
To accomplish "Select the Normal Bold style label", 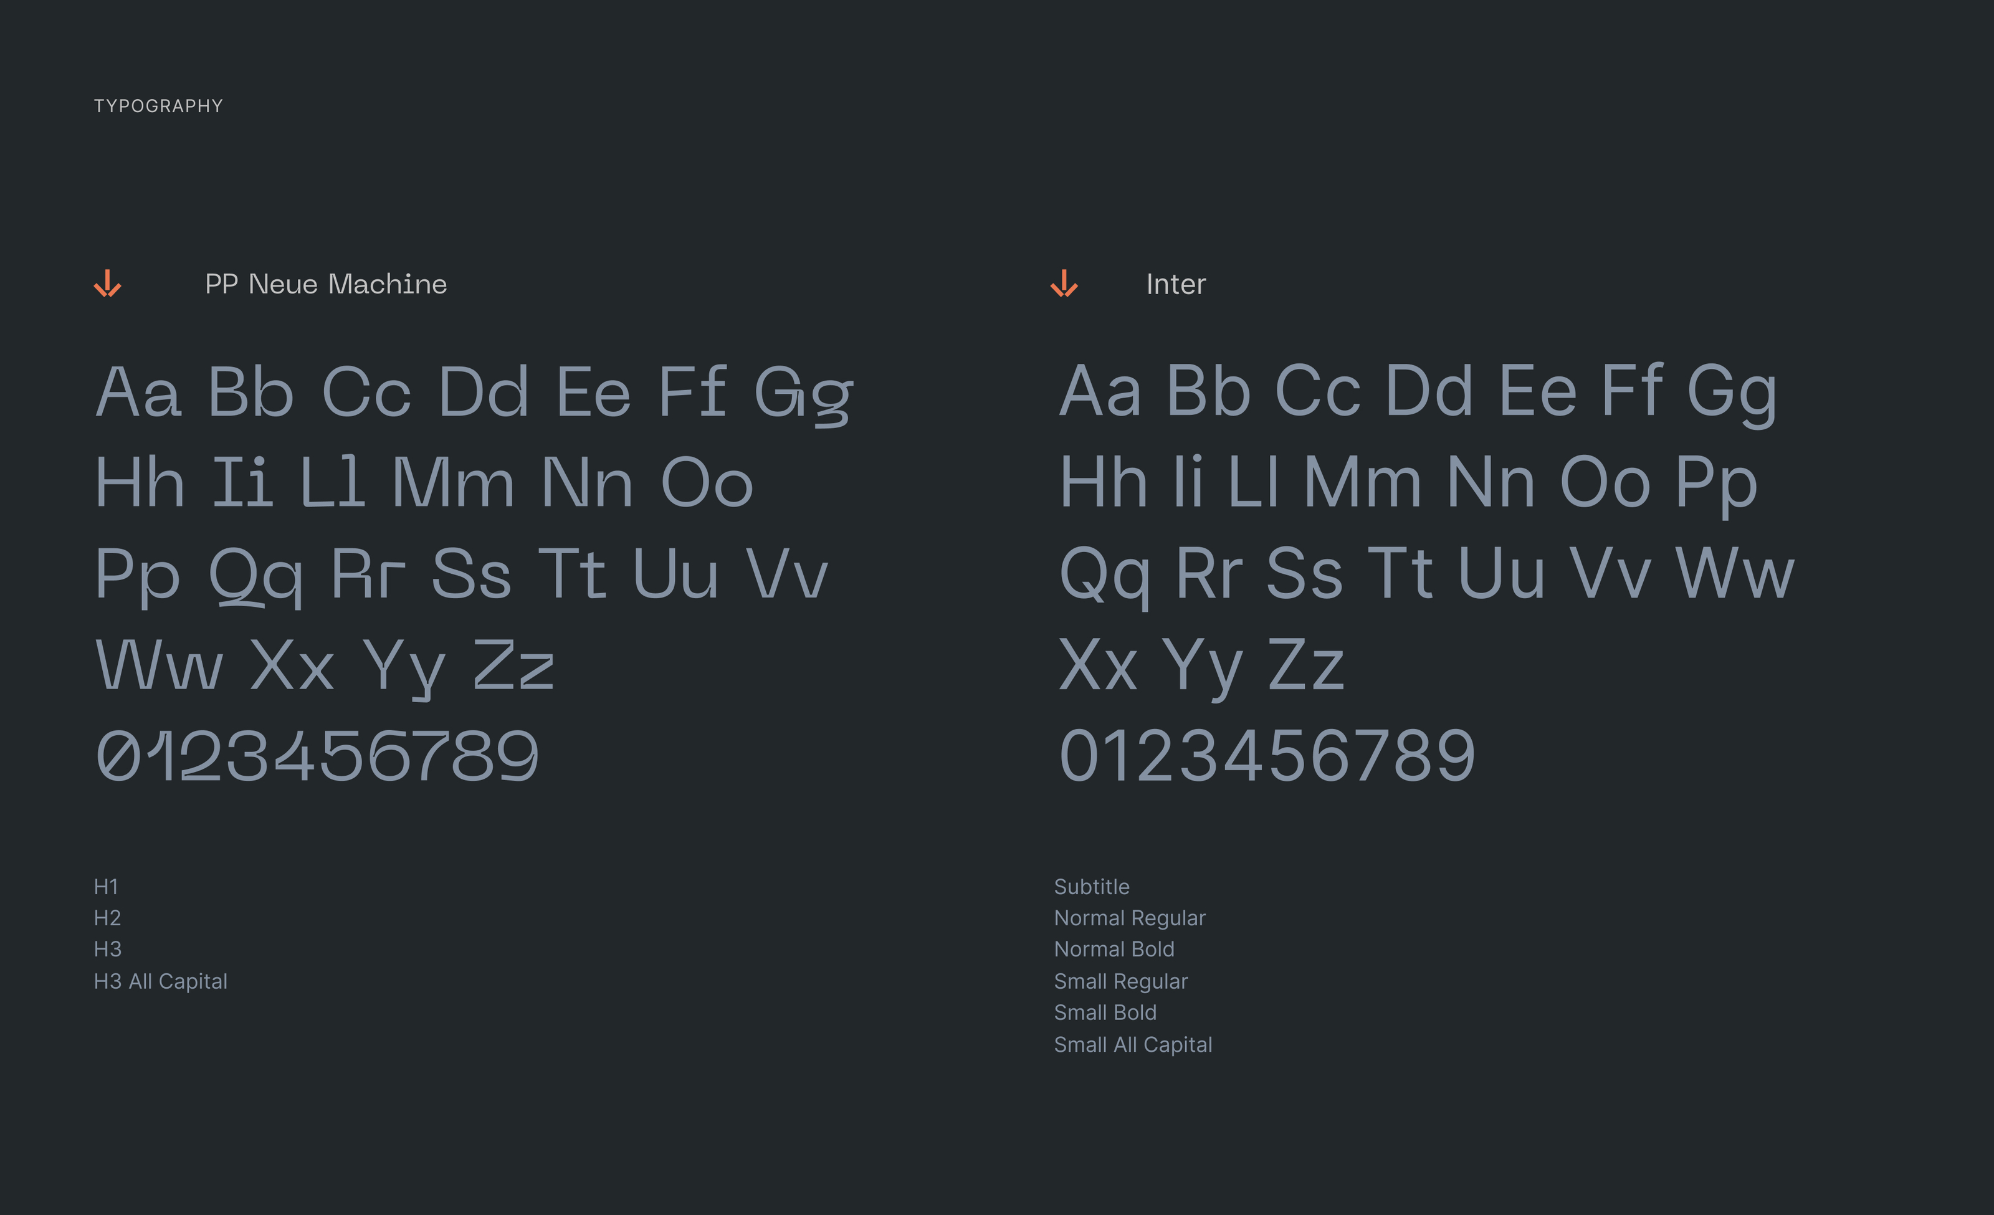I will coord(1114,949).
